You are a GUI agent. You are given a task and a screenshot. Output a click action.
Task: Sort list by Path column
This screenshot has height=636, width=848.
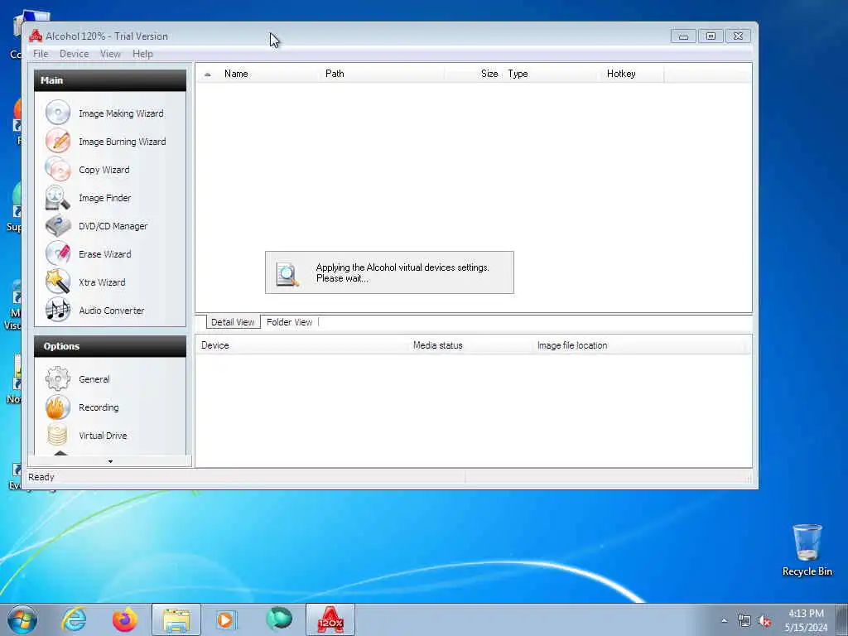[383, 74]
